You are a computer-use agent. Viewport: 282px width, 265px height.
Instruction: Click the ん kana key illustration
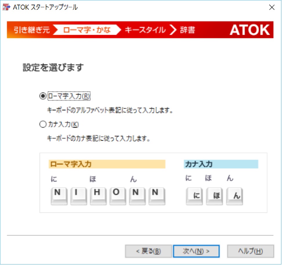[x=234, y=196]
